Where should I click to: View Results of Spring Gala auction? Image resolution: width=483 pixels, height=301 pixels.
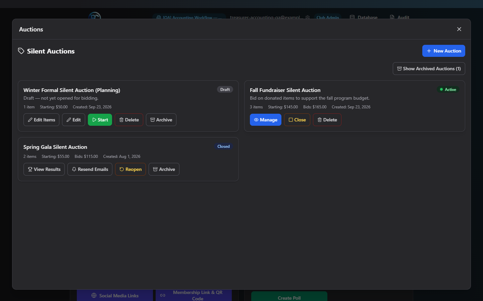[x=44, y=169]
